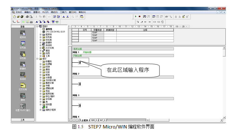Screen dimensions: 240x135
Task: Click the 查看 view bar header button
Action: click(23, 27)
